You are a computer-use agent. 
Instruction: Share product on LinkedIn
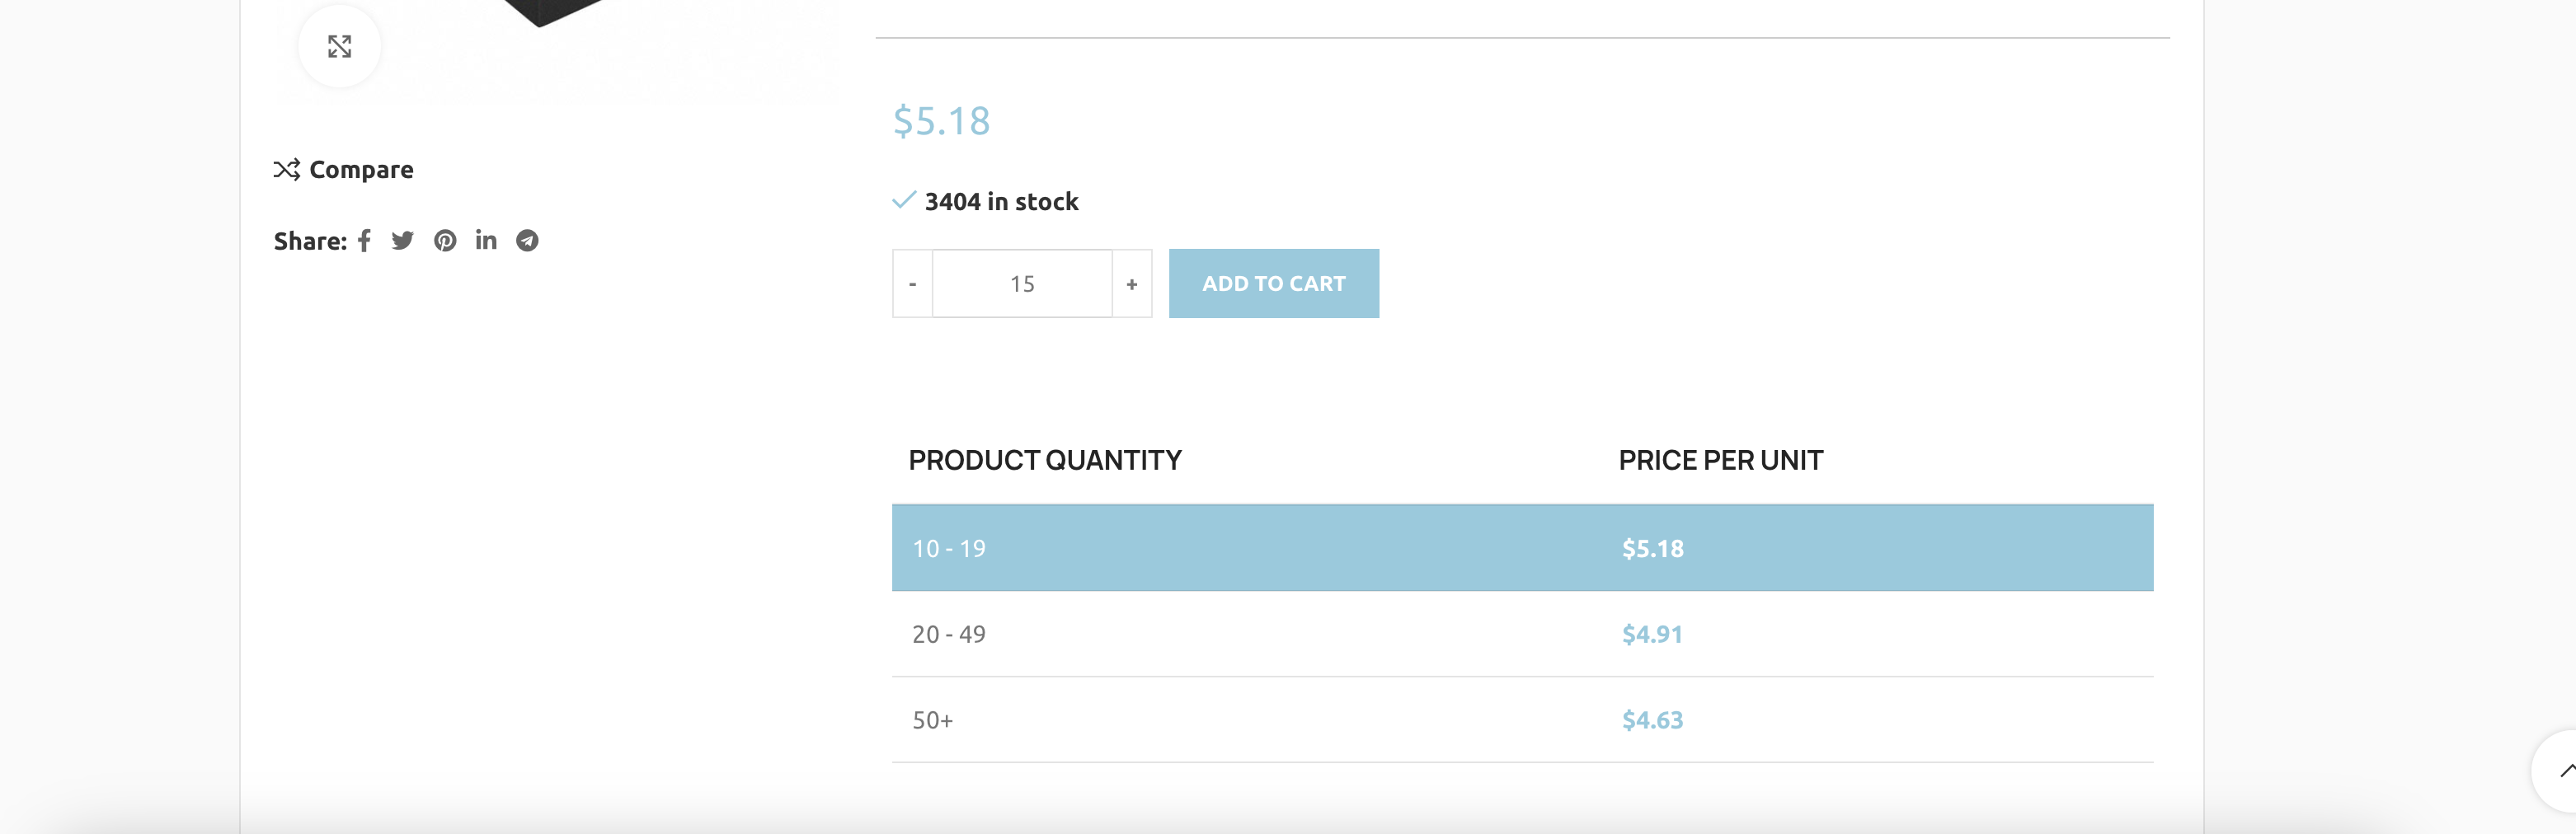pos(486,240)
